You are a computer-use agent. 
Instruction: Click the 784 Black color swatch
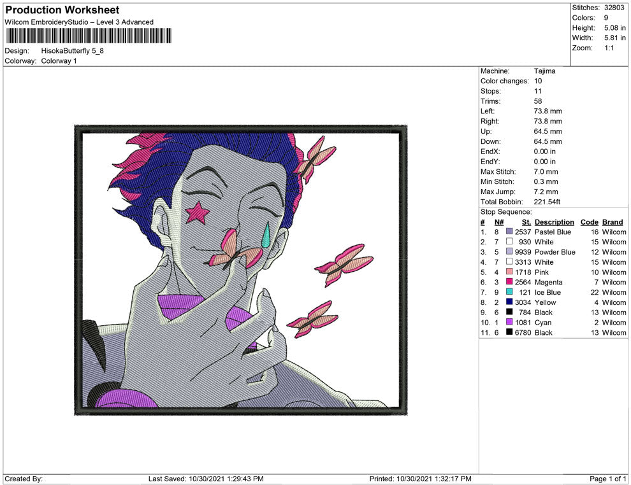[509, 312]
